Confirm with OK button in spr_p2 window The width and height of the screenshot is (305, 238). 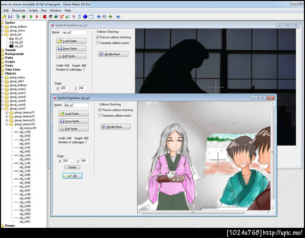click(73, 176)
